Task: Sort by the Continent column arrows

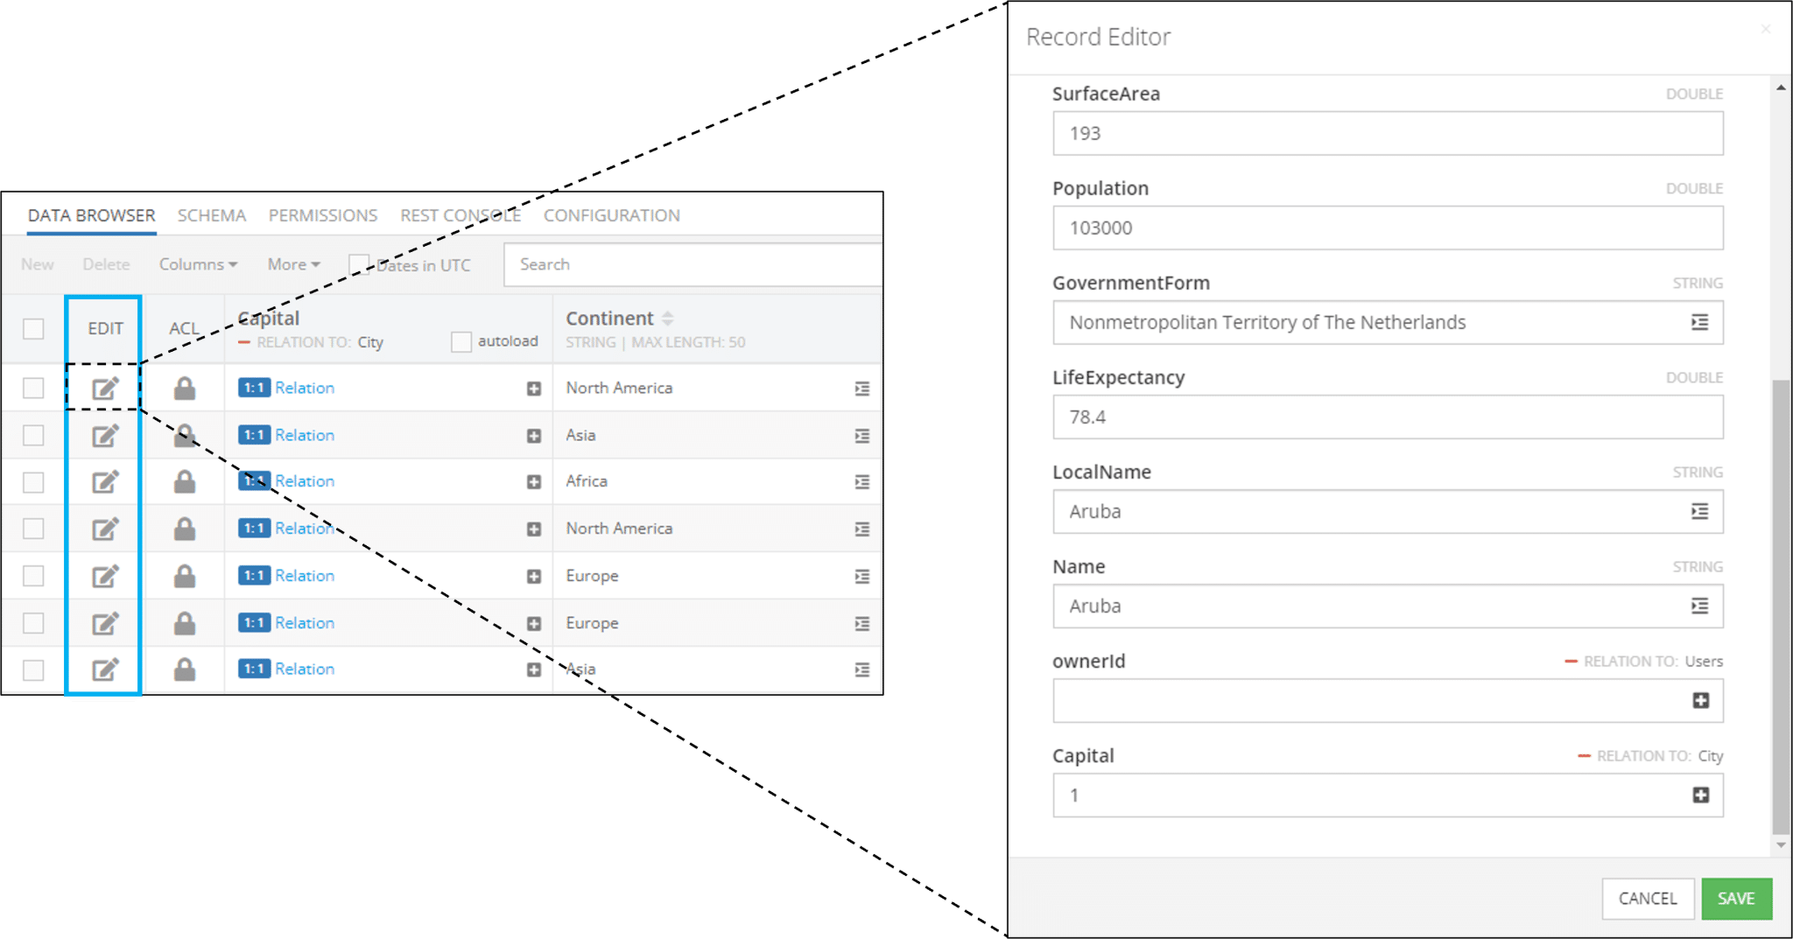Action: coord(668,318)
